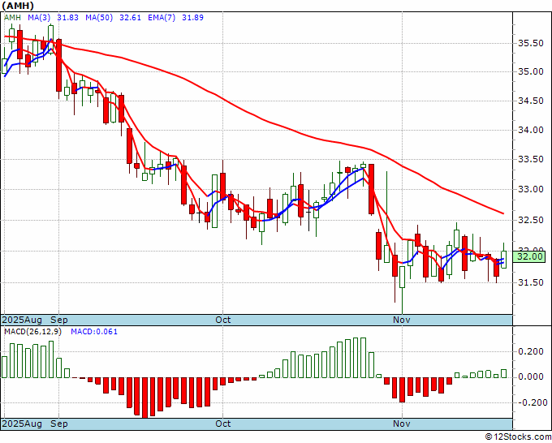
Task: Click the 35.50 price axis label
Action: tap(531, 43)
